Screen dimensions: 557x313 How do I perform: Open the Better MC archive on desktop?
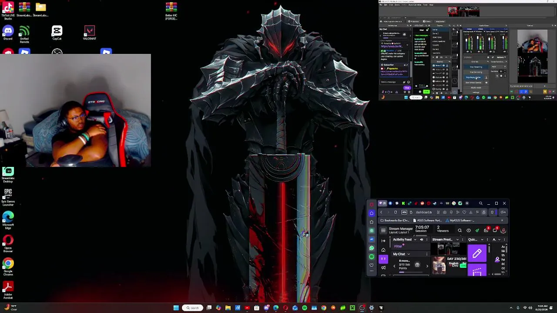tap(171, 11)
